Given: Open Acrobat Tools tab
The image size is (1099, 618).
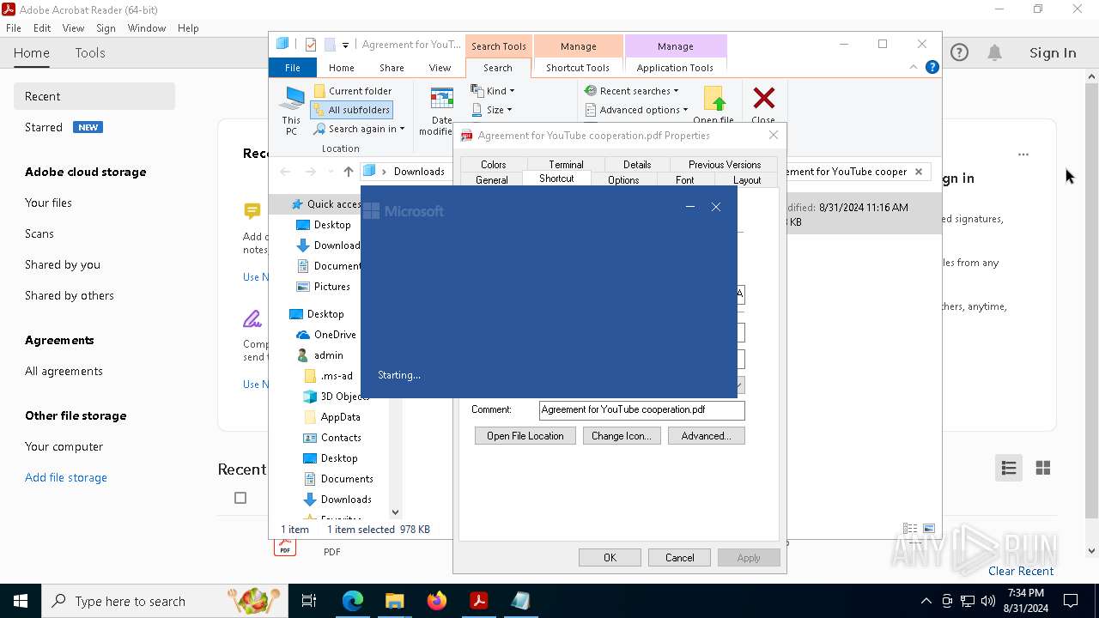Looking at the screenshot, I should [90, 53].
